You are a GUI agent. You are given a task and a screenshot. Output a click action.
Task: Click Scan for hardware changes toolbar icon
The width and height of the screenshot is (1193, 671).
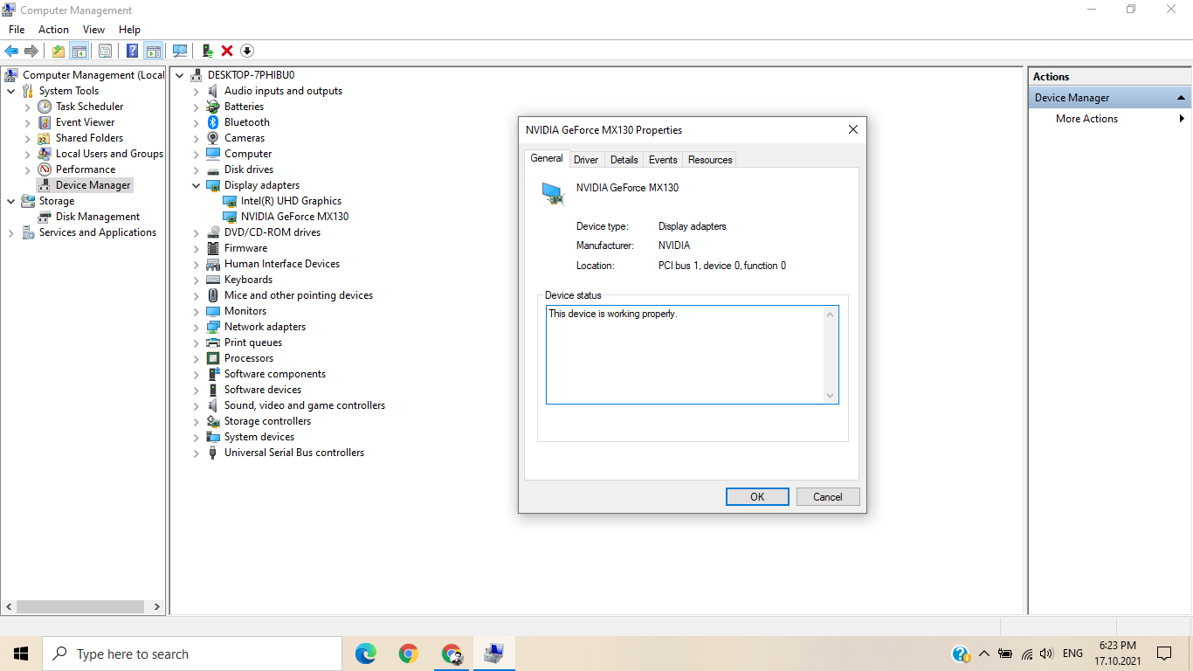pos(180,51)
